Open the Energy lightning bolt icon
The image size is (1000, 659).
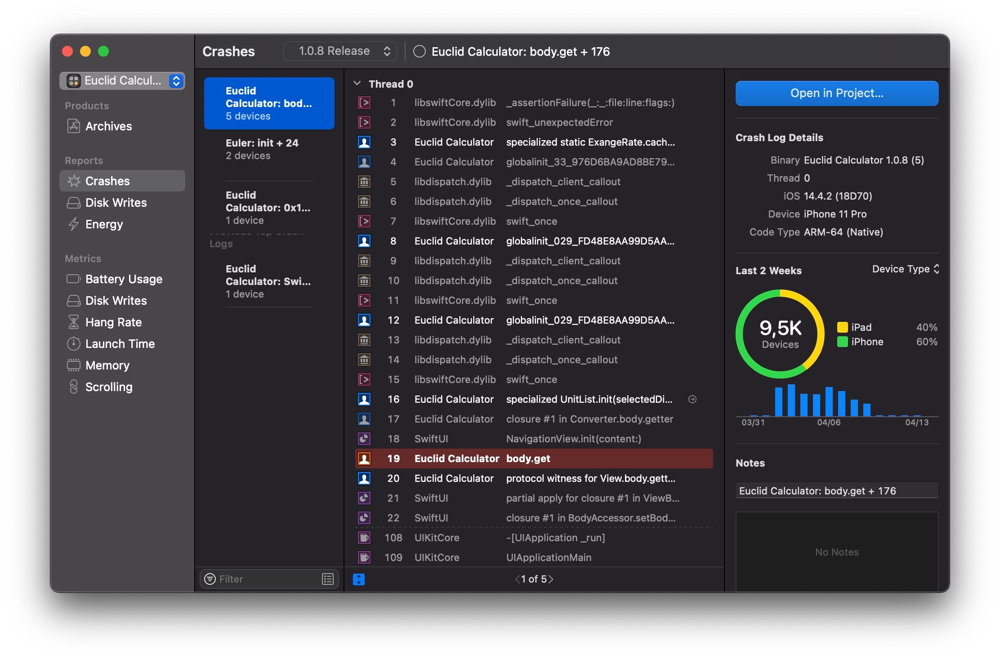74,224
